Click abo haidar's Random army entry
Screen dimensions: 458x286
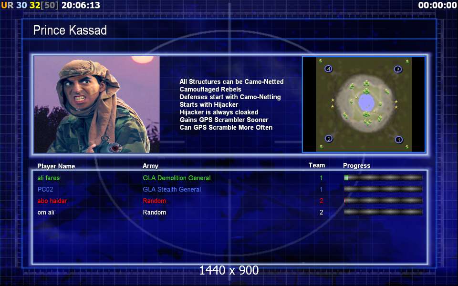154,201
